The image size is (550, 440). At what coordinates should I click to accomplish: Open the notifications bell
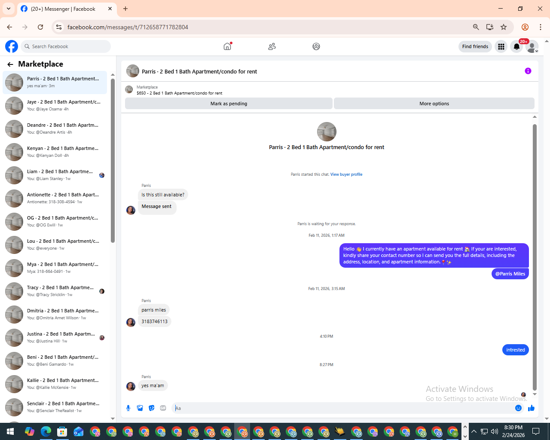[516, 46]
